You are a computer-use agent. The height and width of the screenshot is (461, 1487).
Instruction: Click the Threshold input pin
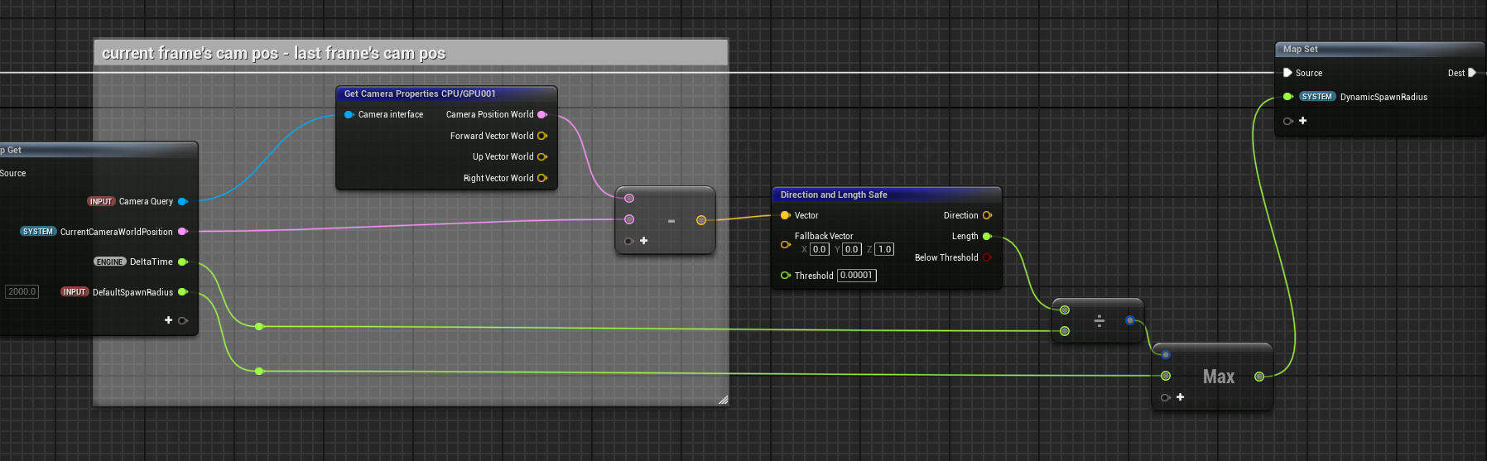[x=786, y=276]
